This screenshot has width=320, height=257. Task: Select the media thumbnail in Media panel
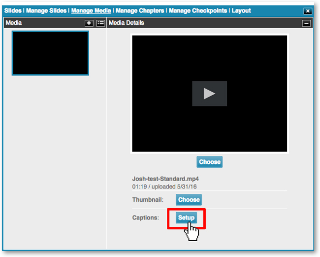coord(50,53)
